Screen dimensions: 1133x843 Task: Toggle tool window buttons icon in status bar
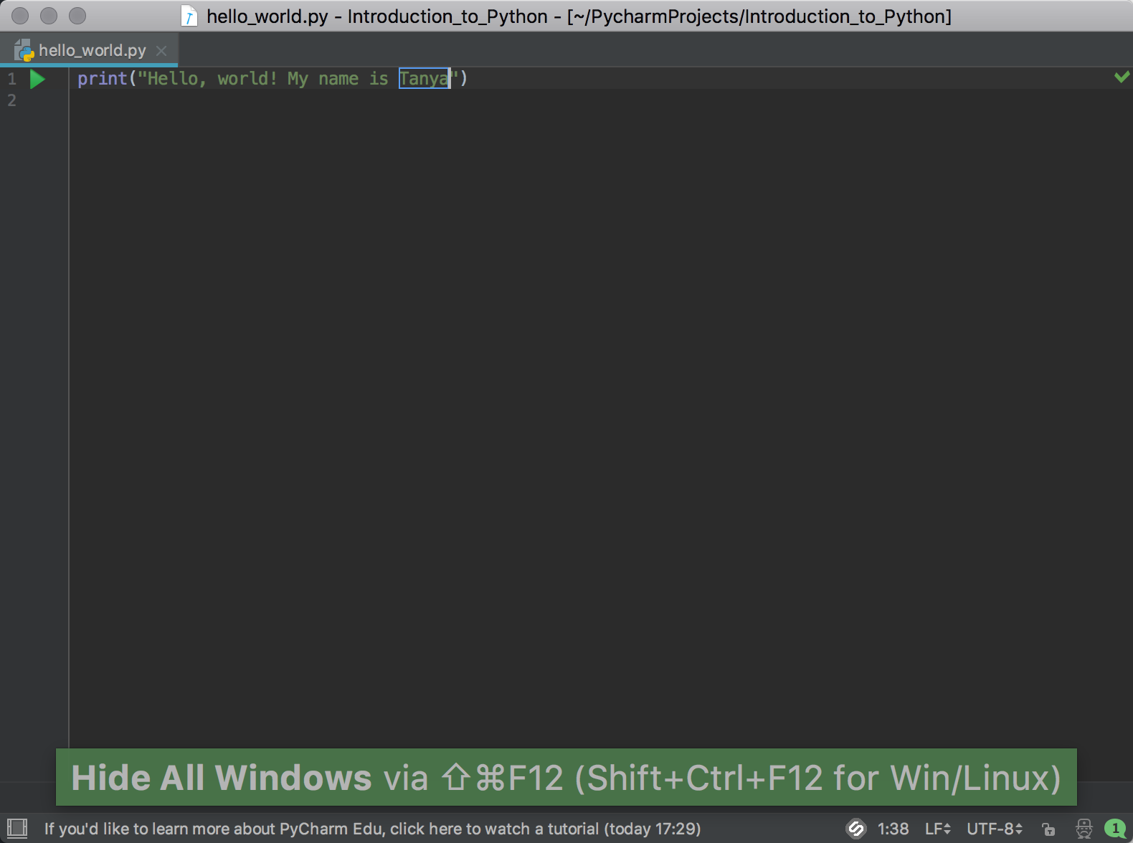(16, 828)
